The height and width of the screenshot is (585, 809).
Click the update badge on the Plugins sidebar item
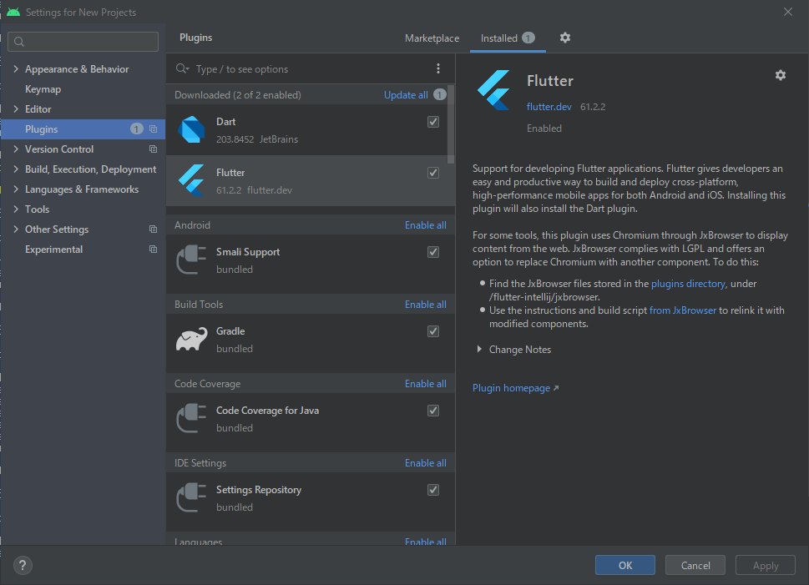(x=137, y=129)
